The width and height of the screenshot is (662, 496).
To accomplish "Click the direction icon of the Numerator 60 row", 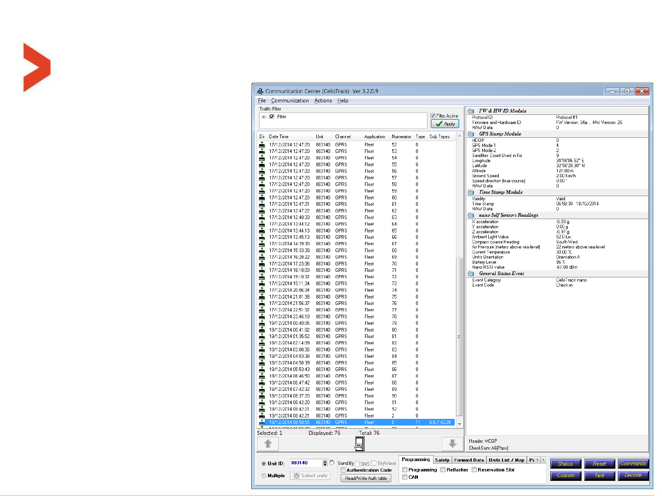I will 262,197.
